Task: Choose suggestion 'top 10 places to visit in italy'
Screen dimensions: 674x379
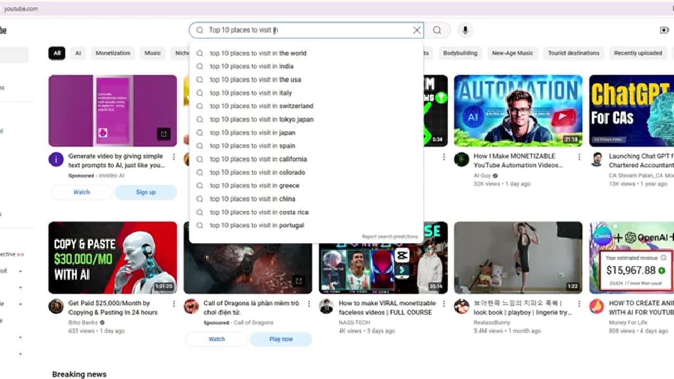Action: pyautogui.click(x=306, y=93)
